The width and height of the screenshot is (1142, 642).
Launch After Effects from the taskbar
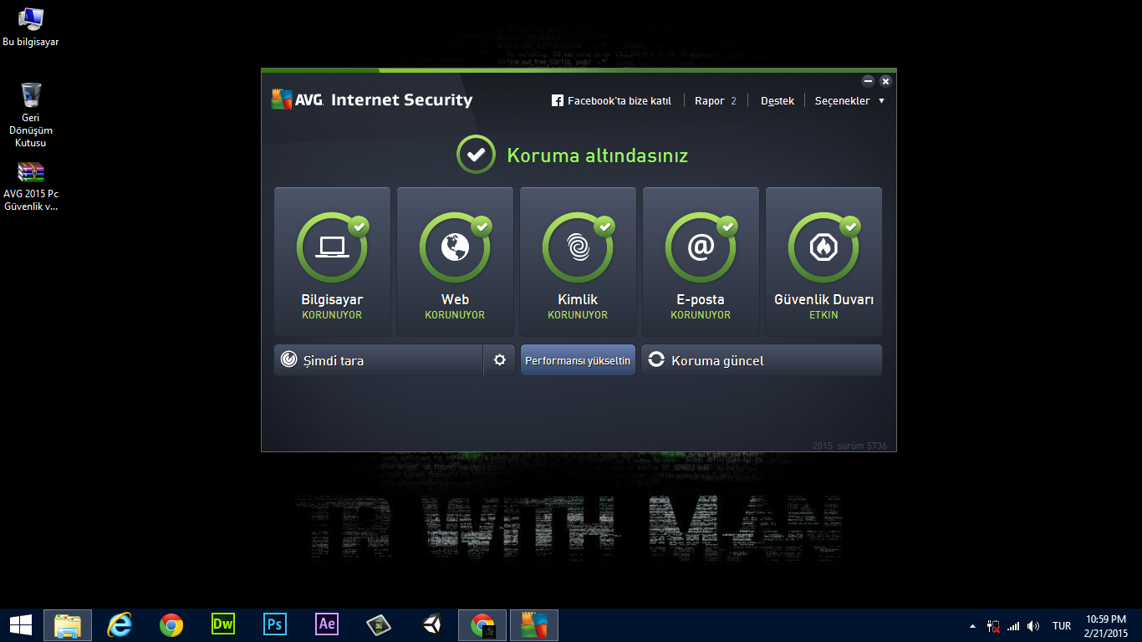click(327, 624)
